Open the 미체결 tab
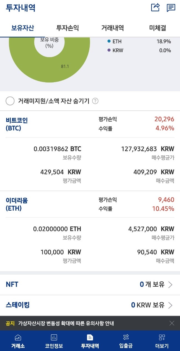The height and width of the screenshot is (351, 180). pyautogui.click(x=157, y=28)
